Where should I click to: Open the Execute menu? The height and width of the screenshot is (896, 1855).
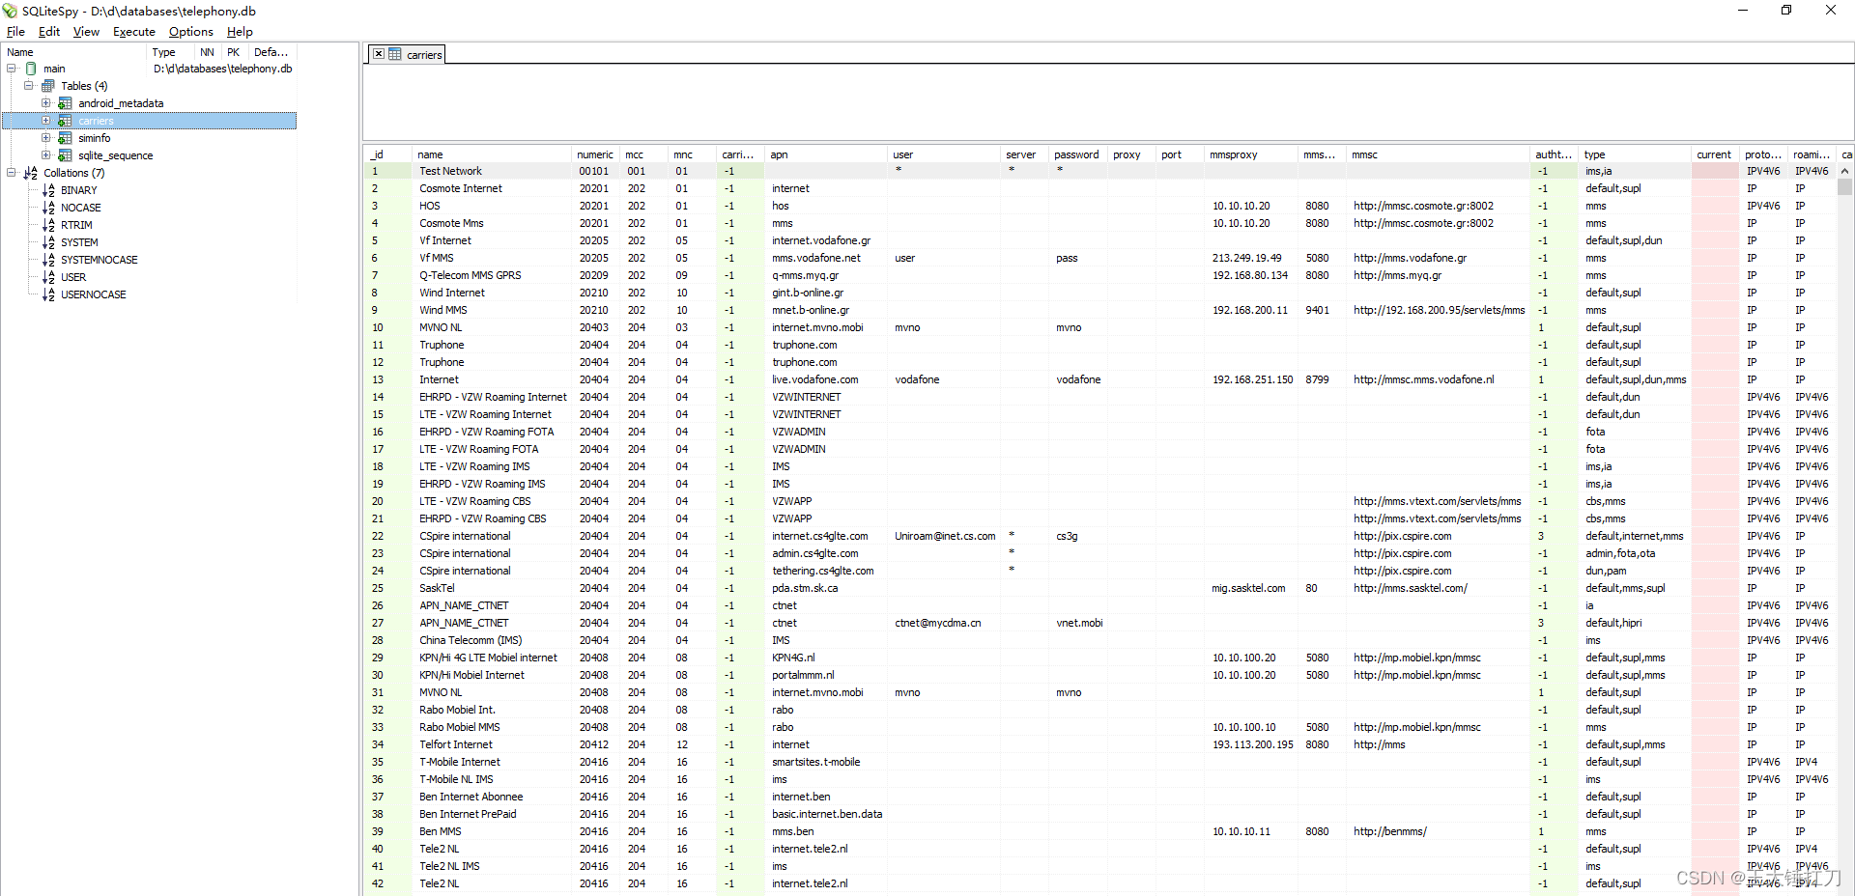point(134,32)
